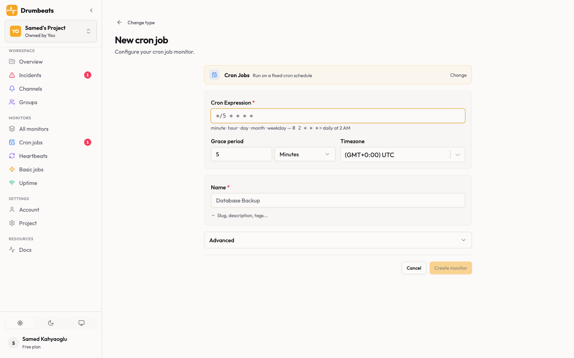Image resolution: width=574 pixels, height=358 pixels.
Task: Click the Advanced chevron icon
Action: (464, 240)
